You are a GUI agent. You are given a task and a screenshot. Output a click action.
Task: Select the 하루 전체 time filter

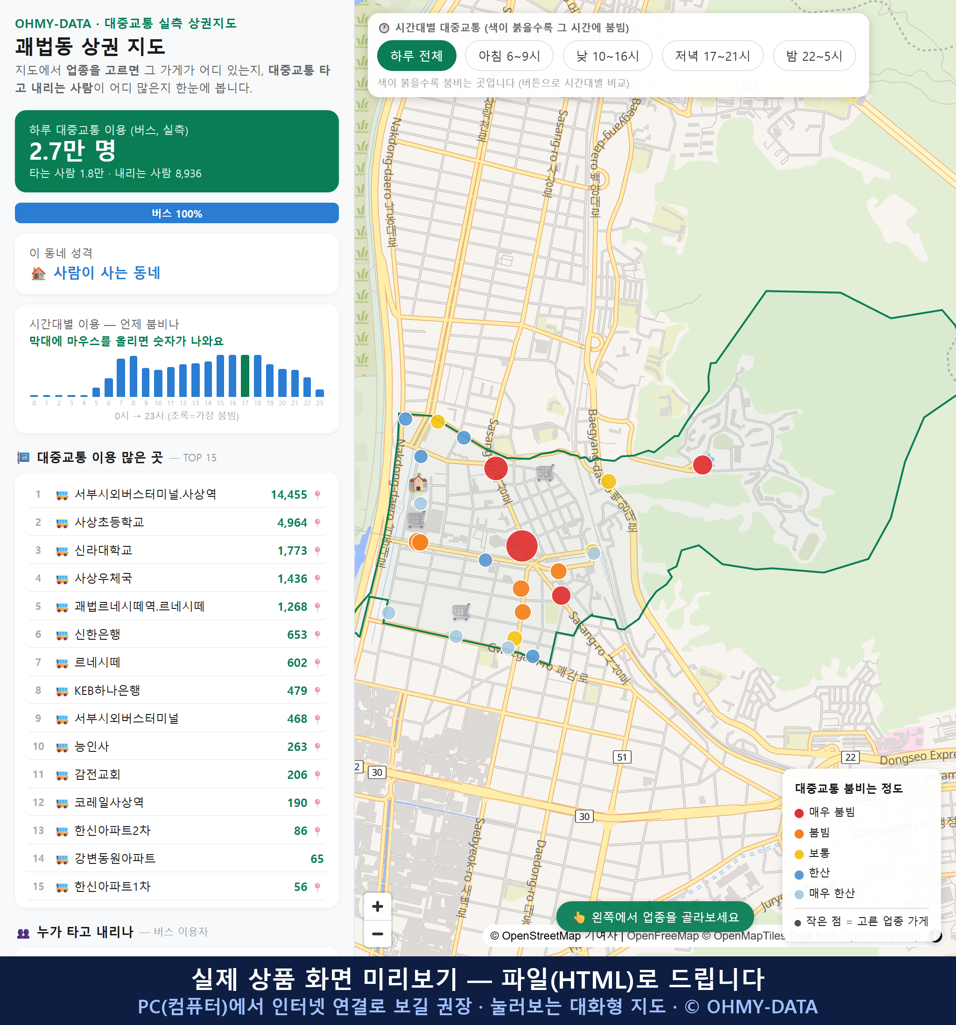[416, 56]
